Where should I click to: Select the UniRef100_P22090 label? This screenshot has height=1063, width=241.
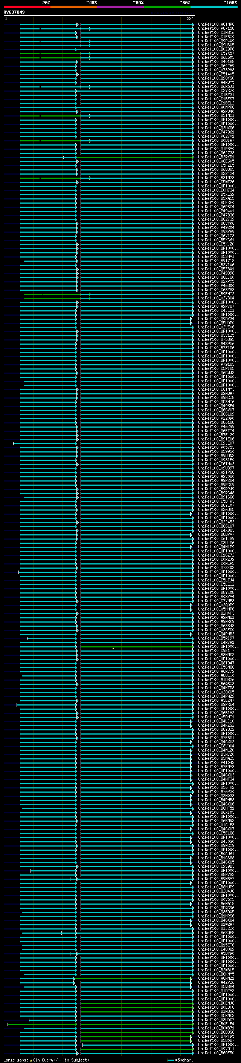point(216,419)
